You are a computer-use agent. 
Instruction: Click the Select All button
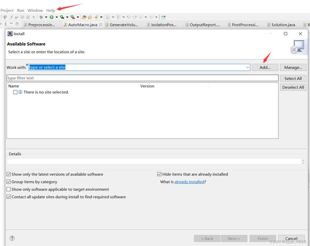coord(293,79)
